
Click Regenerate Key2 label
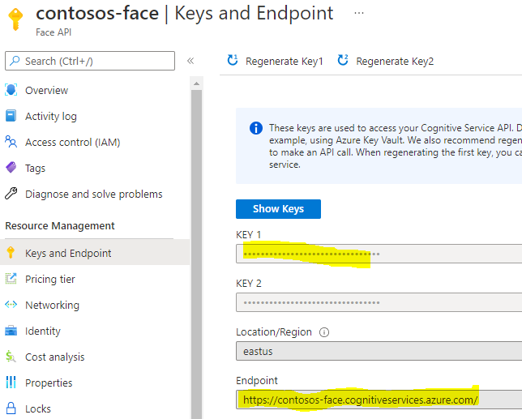click(395, 62)
